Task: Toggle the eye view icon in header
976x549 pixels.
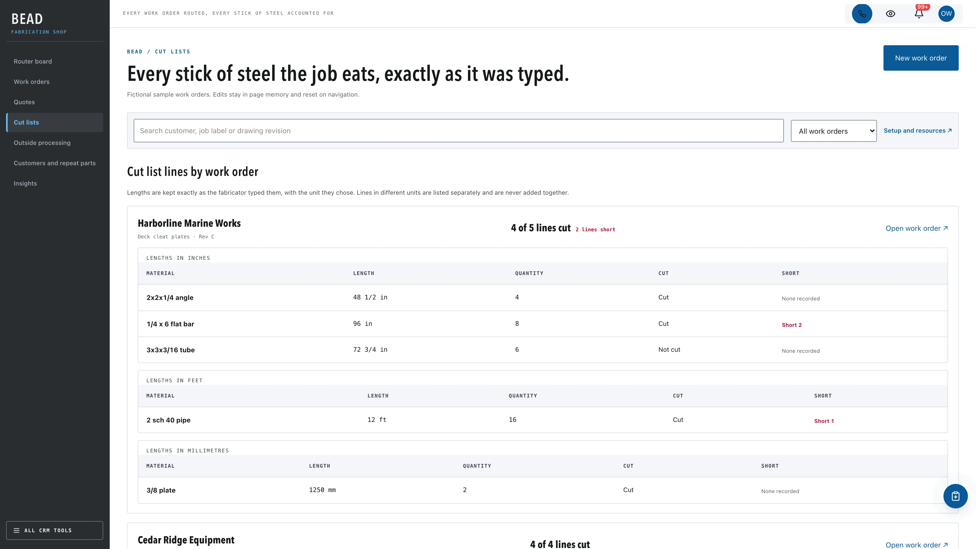Action: pyautogui.click(x=890, y=14)
